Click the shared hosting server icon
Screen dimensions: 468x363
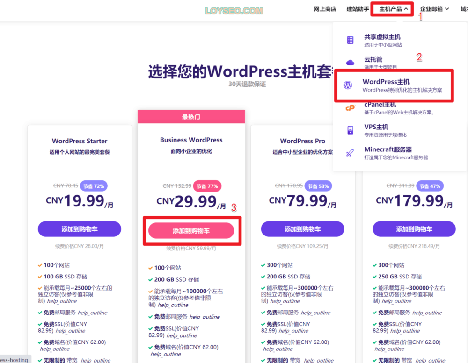coord(350,40)
